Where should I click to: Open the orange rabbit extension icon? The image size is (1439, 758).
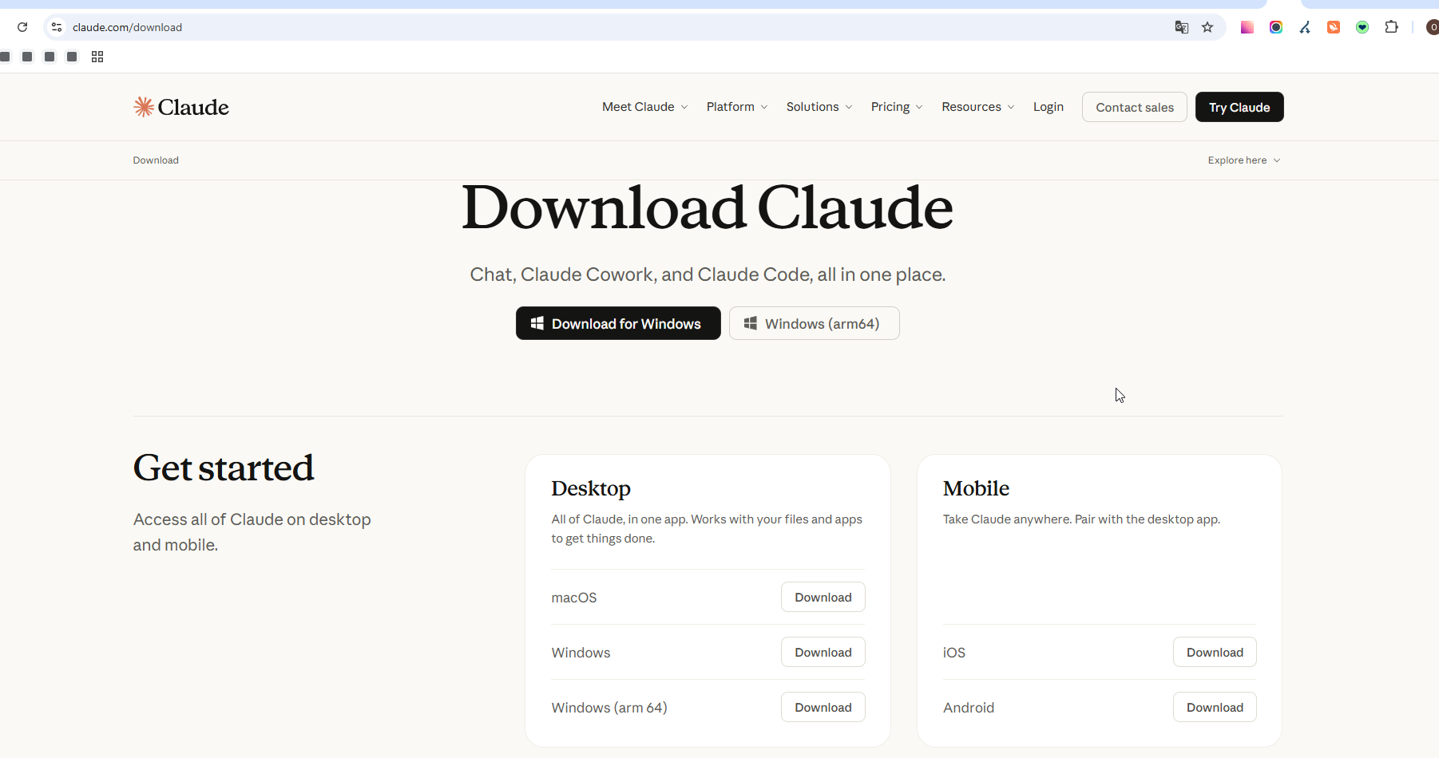tap(1334, 27)
